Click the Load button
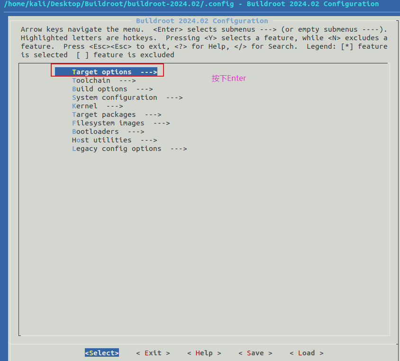400x361 pixels. click(307, 353)
